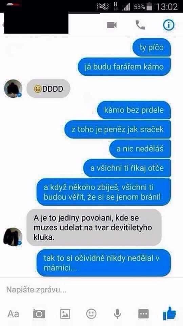Tap sender avatar beside DDDD message
This screenshot has height=326, width=183.
tap(13, 89)
